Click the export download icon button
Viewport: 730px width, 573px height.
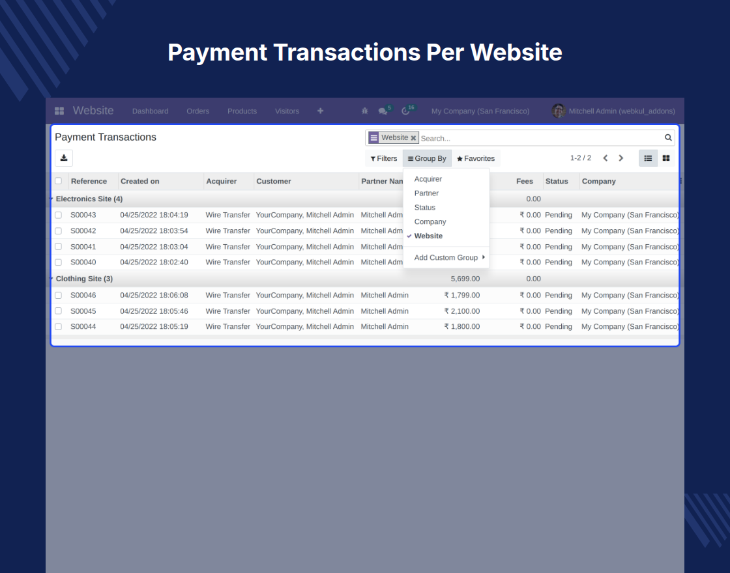(x=64, y=158)
